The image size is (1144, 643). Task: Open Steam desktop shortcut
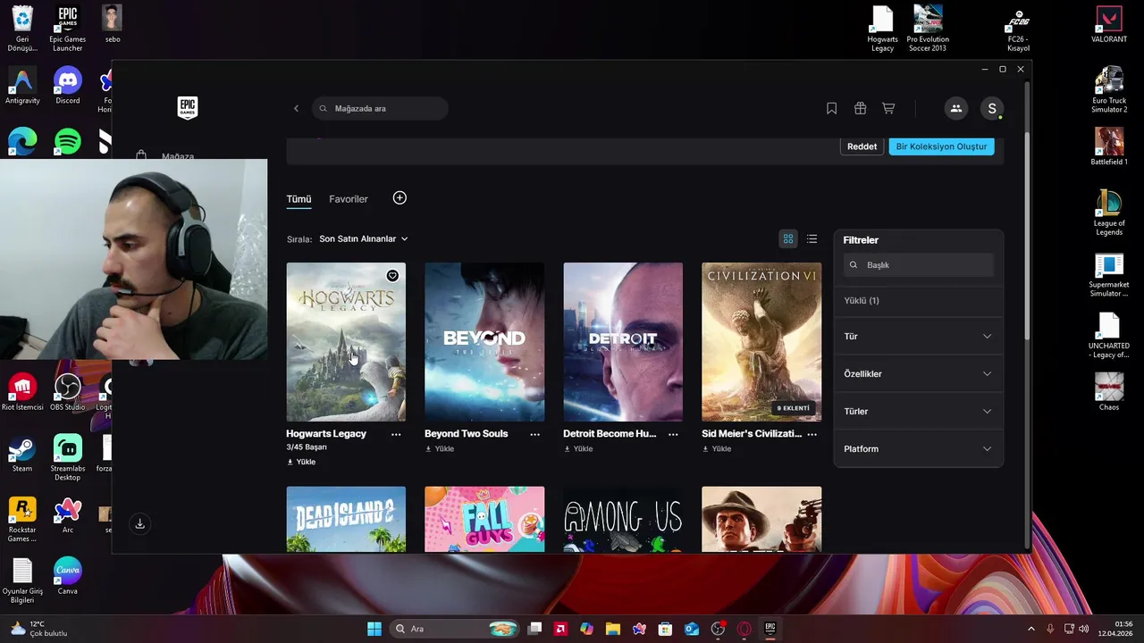22,454
